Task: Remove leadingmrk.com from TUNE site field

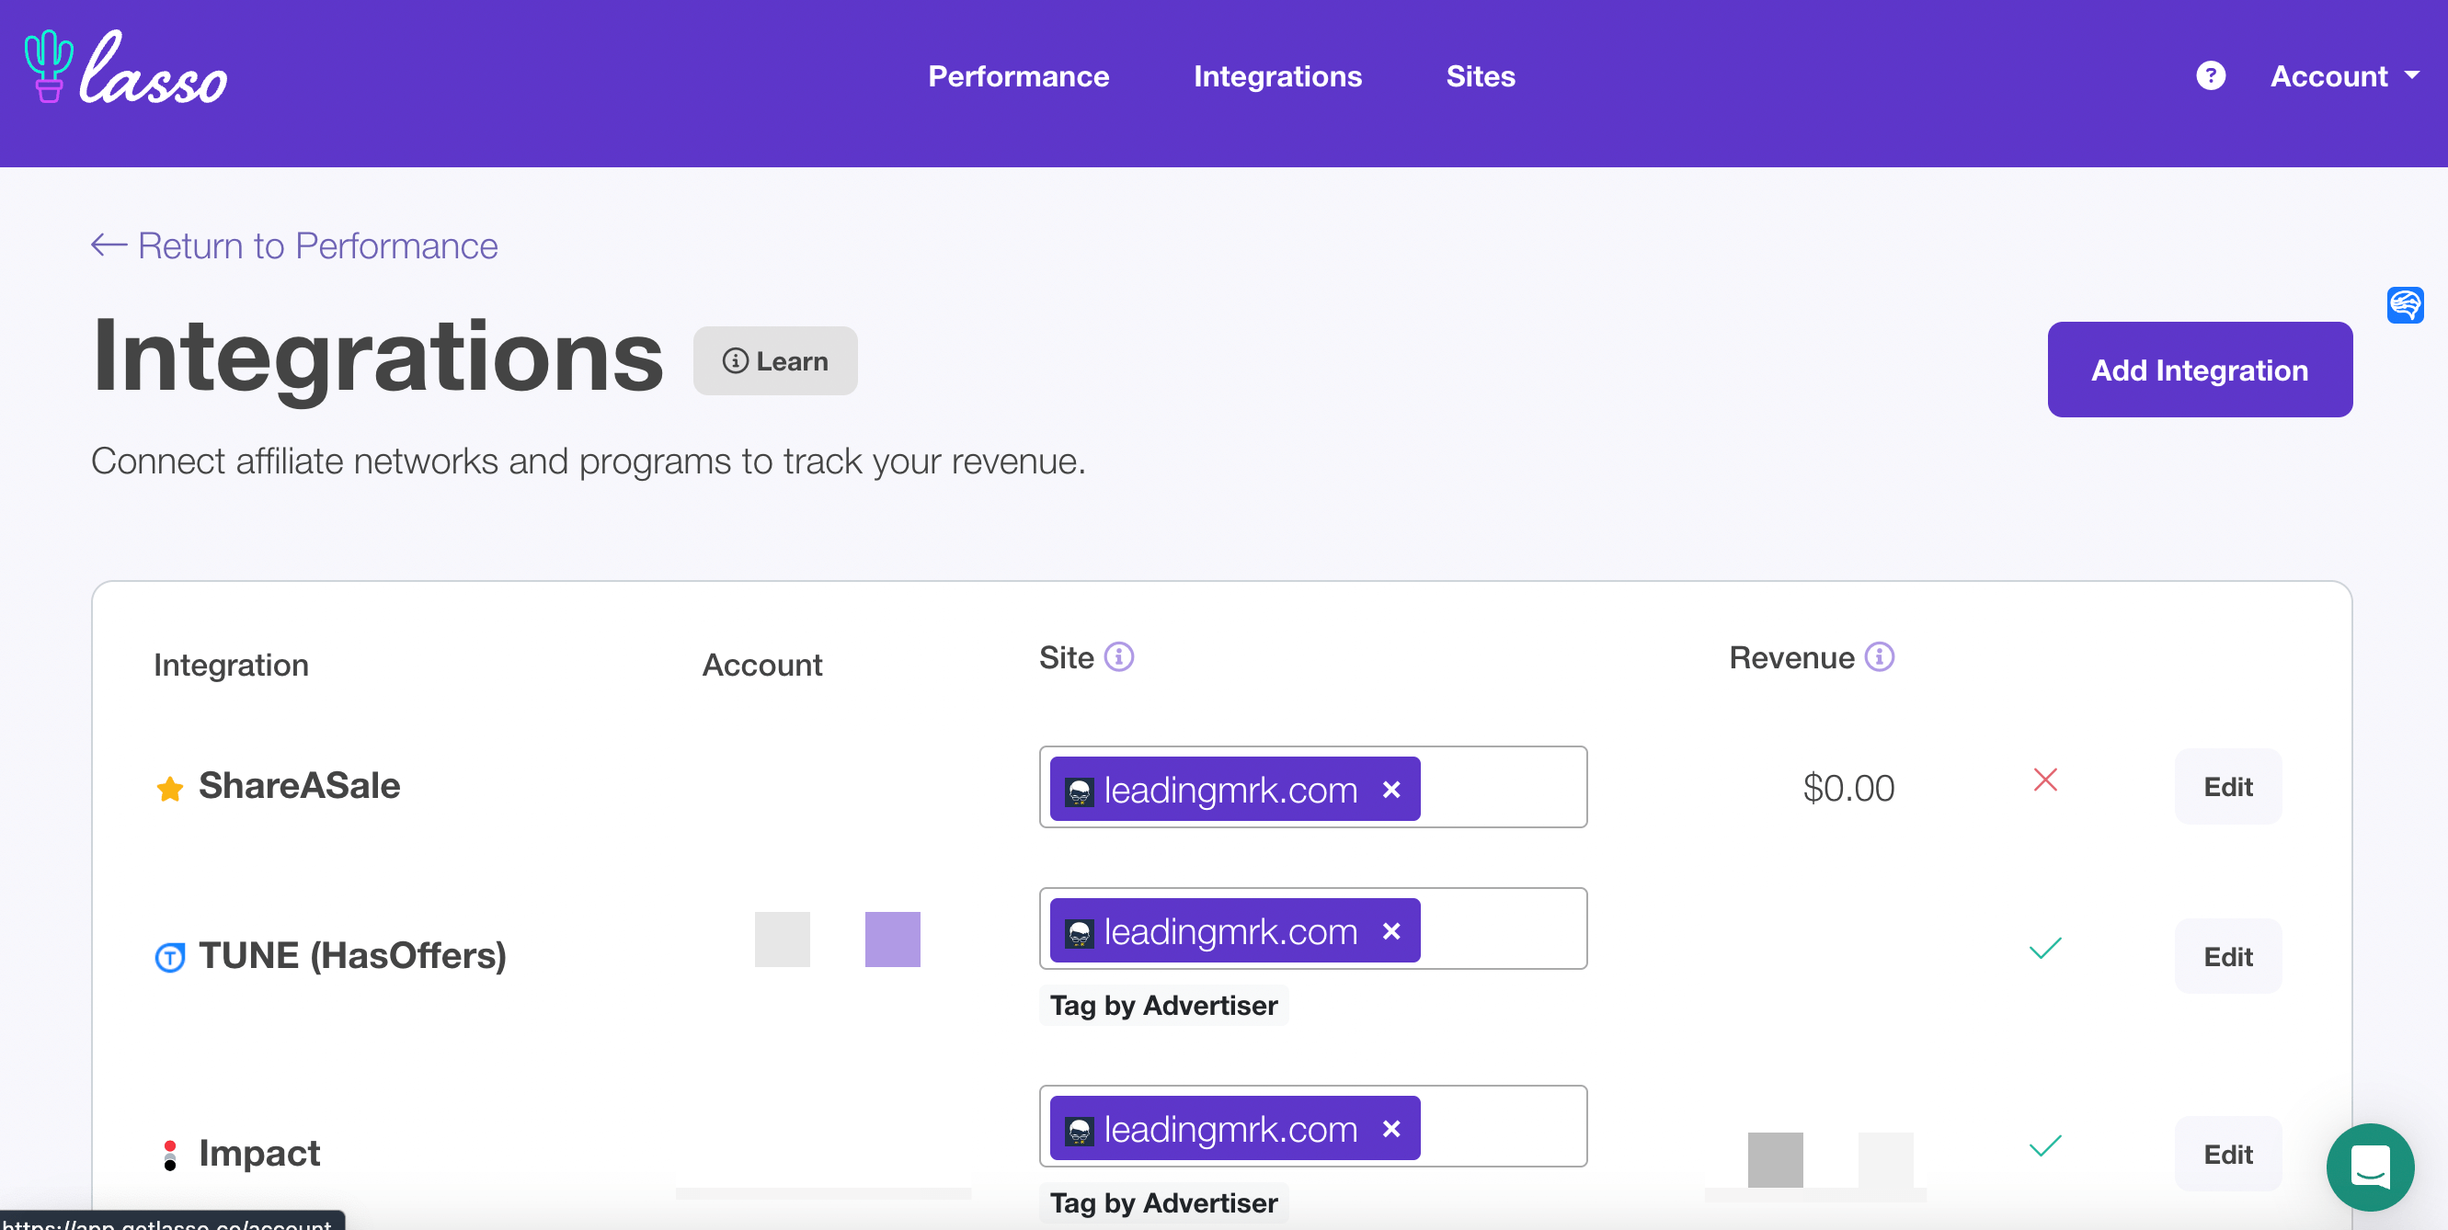Action: click(1391, 930)
